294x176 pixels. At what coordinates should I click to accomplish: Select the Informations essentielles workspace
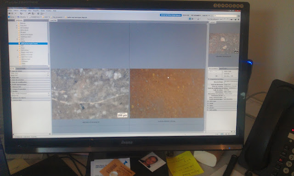tap(170, 15)
